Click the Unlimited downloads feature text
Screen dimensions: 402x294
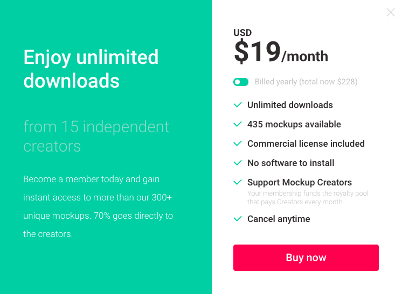pos(290,105)
